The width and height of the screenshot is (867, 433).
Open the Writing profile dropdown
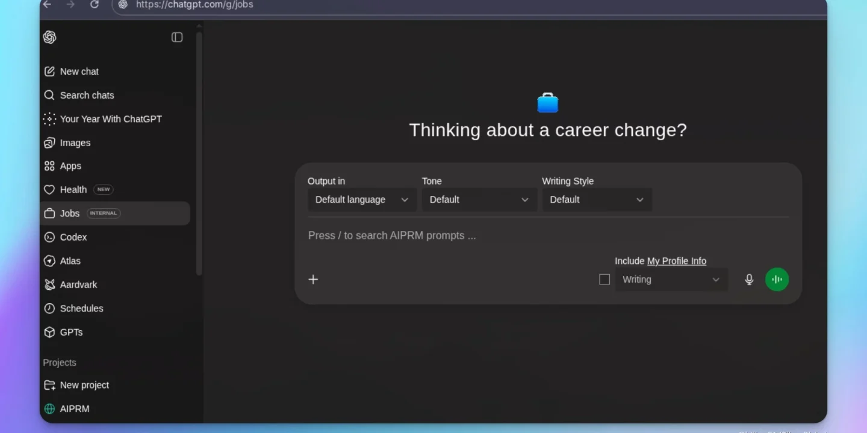coord(671,279)
